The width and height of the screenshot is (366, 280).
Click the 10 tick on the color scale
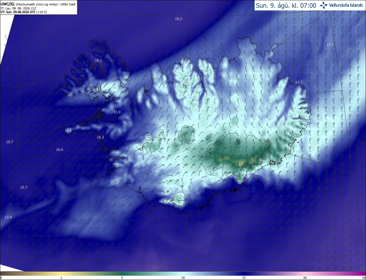click(x=183, y=278)
